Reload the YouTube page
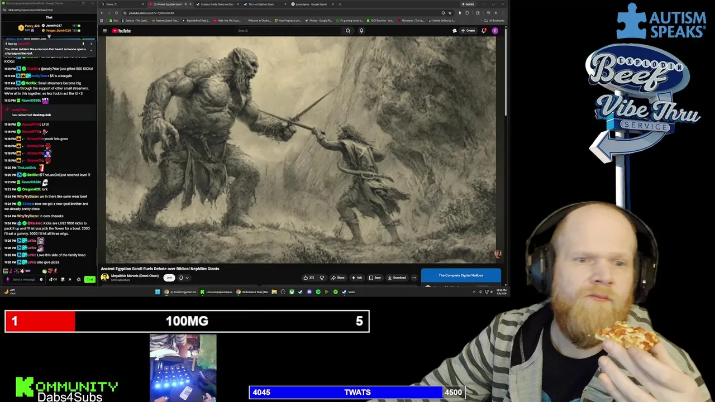The height and width of the screenshot is (402, 715). tap(116, 13)
